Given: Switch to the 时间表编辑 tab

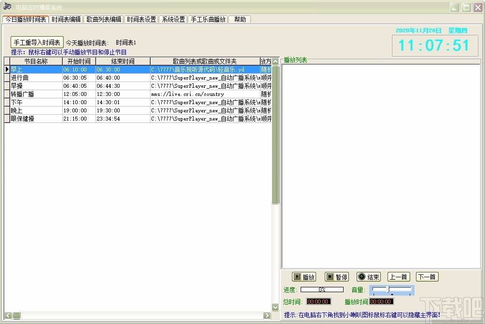Looking at the screenshot, I should click(x=65, y=19).
